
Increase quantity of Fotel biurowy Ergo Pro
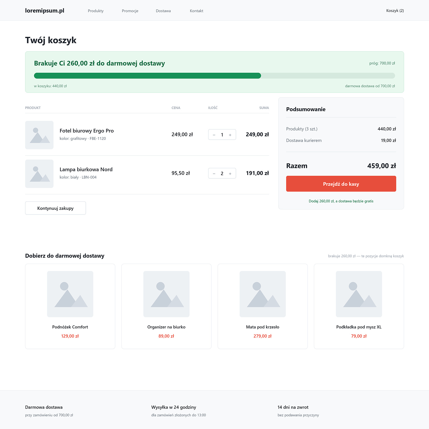(x=230, y=135)
